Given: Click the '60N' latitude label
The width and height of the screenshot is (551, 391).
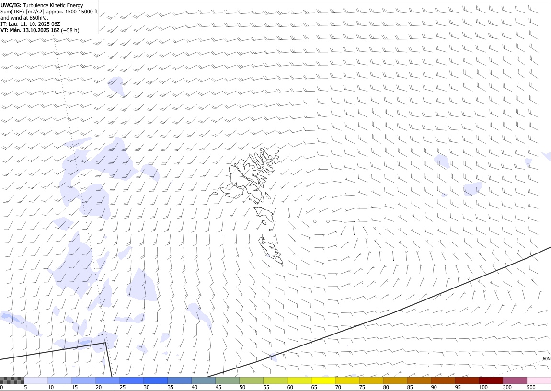Looking at the screenshot, I should pyautogui.click(x=546, y=359).
